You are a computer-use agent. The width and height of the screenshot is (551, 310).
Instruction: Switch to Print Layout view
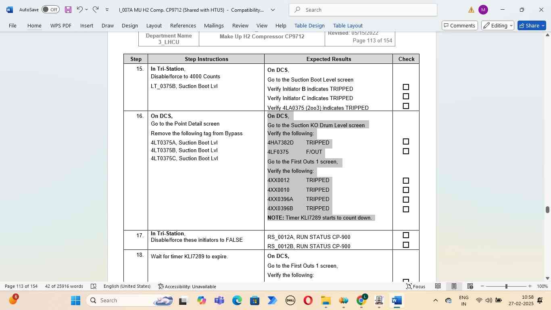454,286
